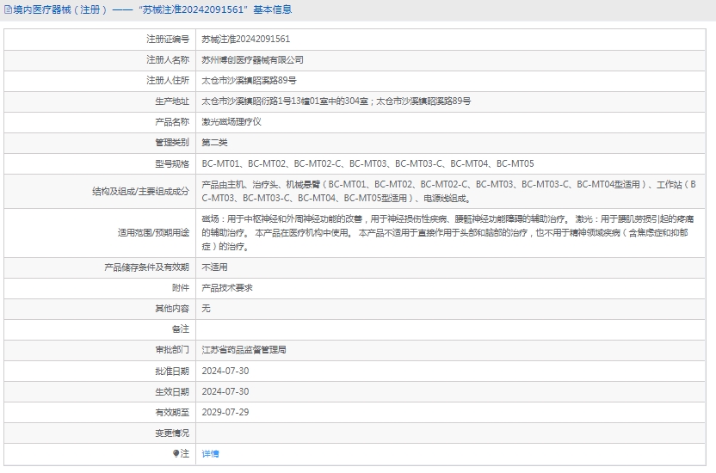Click the 注册证编号 row label
This screenshot has height=473, width=716.
tap(167, 40)
